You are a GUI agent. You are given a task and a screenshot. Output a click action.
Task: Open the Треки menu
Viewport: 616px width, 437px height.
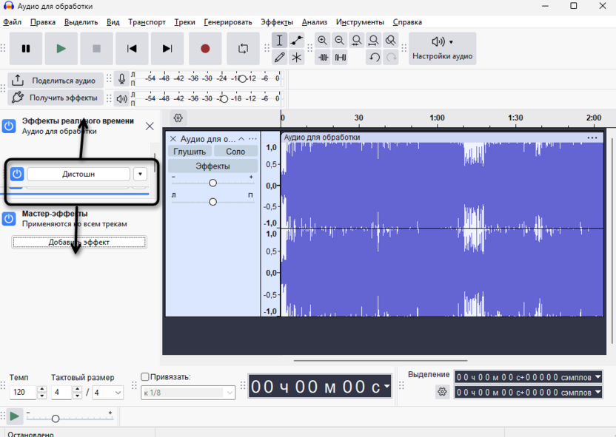(x=184, y=22)
